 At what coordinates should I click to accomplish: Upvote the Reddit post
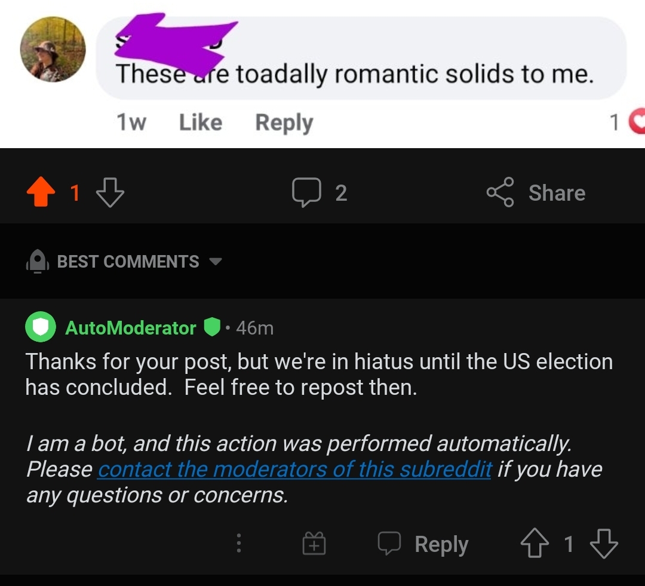(x=41, y=192)
